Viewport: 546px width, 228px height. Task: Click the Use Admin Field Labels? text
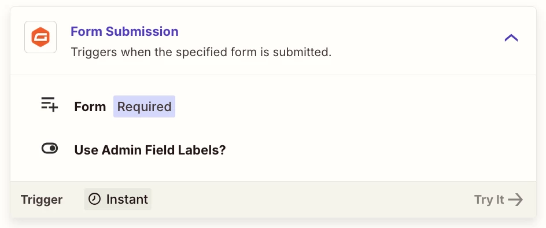coord(150,150)
